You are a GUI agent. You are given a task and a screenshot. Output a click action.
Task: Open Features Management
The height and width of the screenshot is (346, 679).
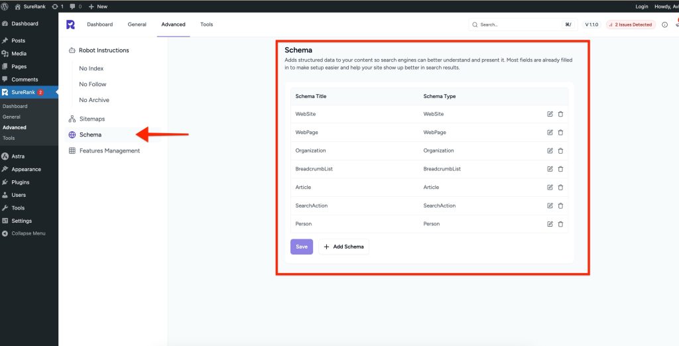click(x=104, y=150)
